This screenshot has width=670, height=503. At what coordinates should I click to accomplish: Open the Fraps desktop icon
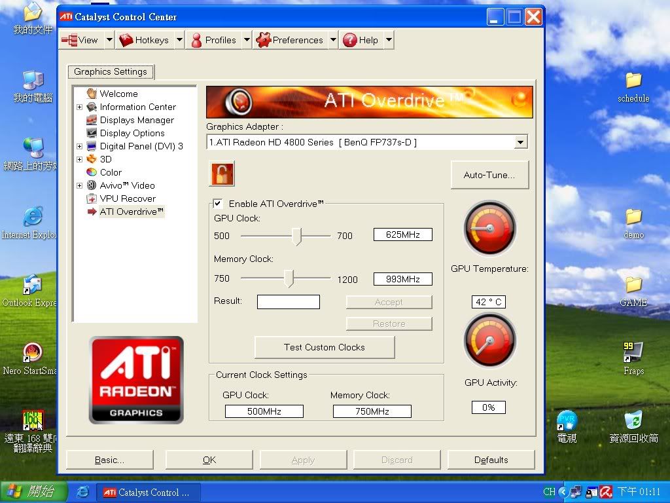click(x=633, y=353)
